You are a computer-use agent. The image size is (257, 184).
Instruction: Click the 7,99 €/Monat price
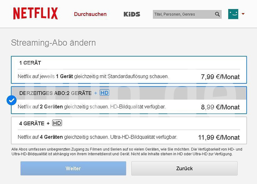pyautogui.click(x=220, y=77)
